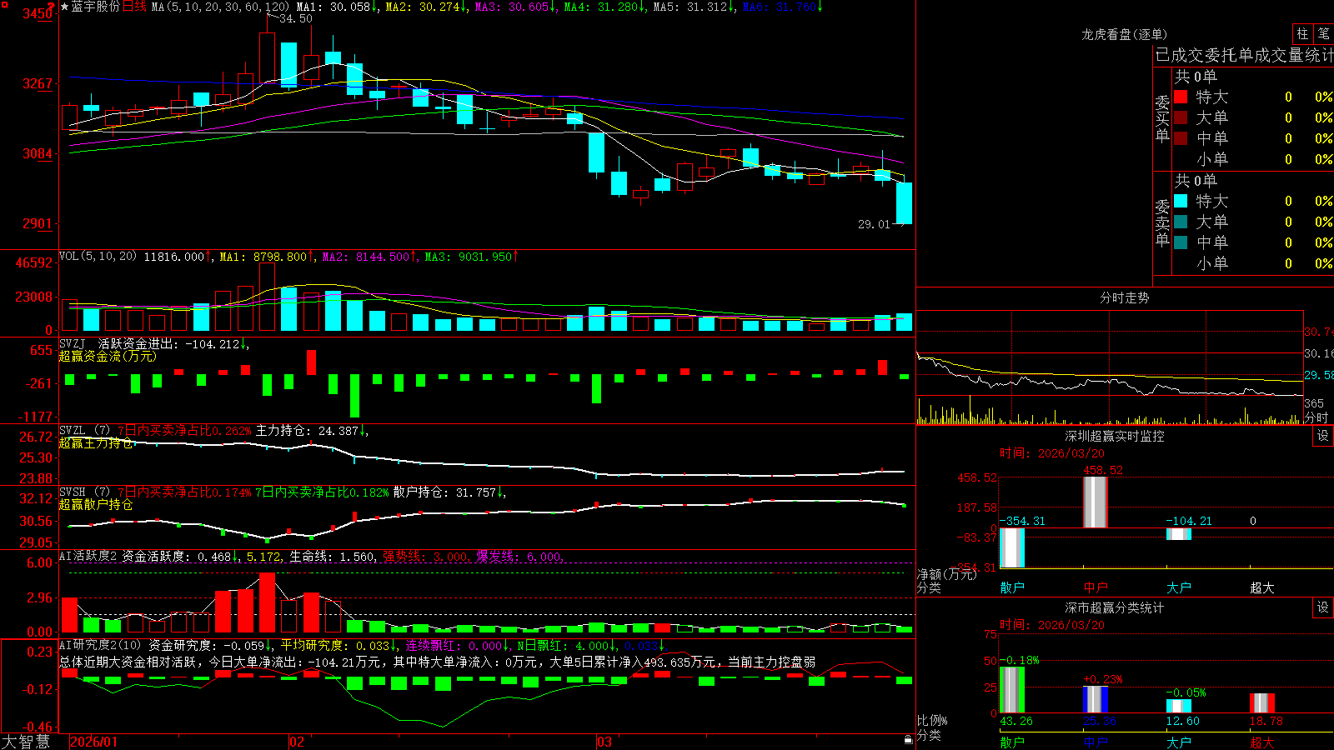Click the MA4: 31.280 value
The height and width of the screenshot is (750, 1334).
tap(602, 7)
